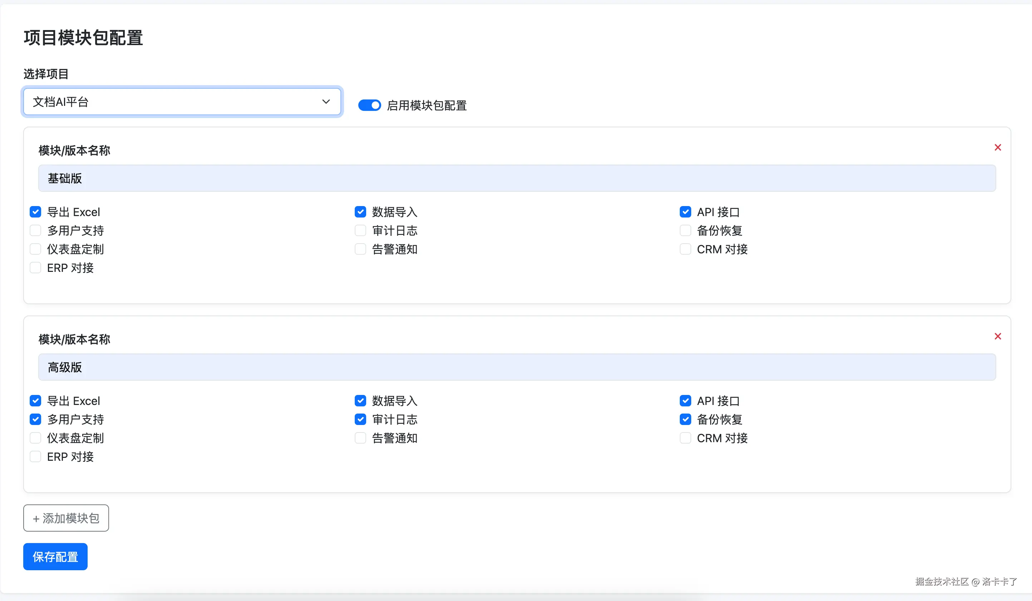
Task: Open the 文档AI平台 project dropdown
Action: pos(181,102)
